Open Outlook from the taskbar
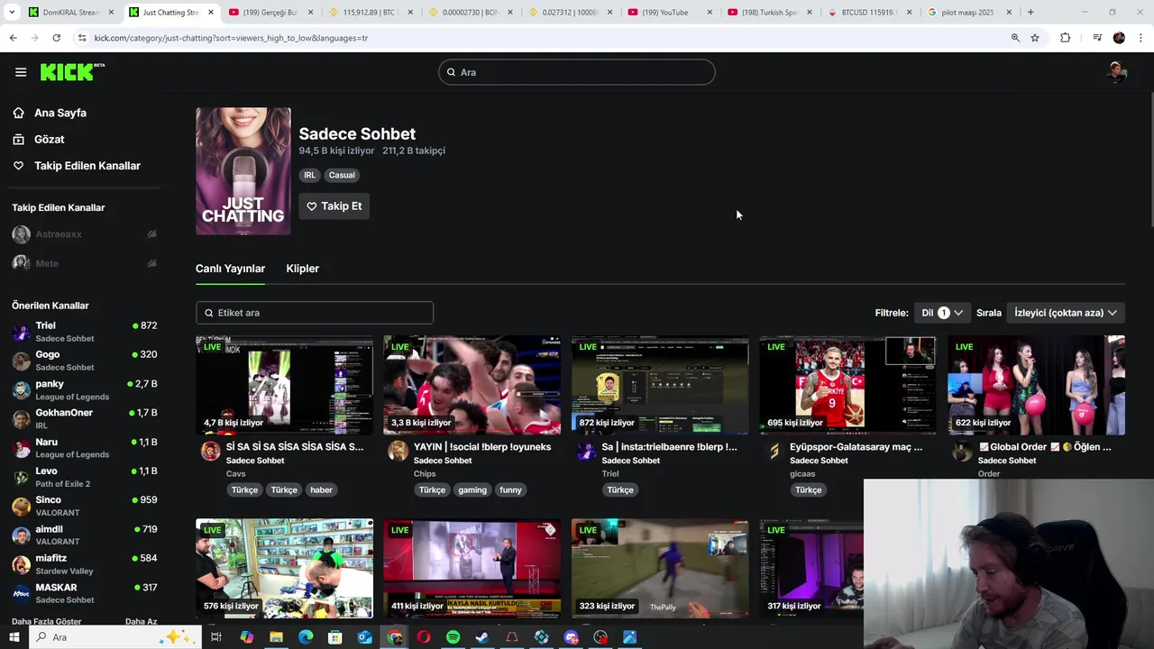1154x649 pixels. (364, 637)
